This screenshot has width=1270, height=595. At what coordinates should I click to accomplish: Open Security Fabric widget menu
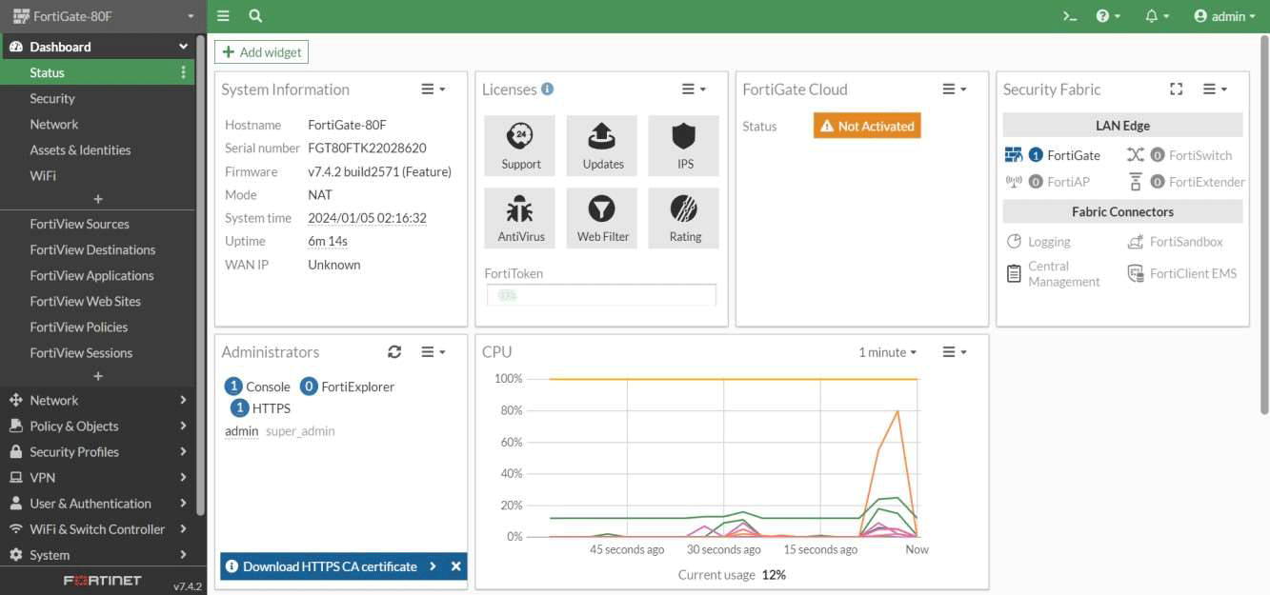pyautogui.click(x=1215, y=89)
